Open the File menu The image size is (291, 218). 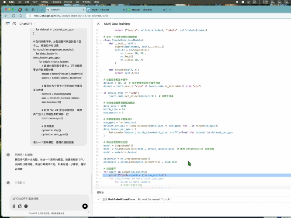[x=20, y=2]
